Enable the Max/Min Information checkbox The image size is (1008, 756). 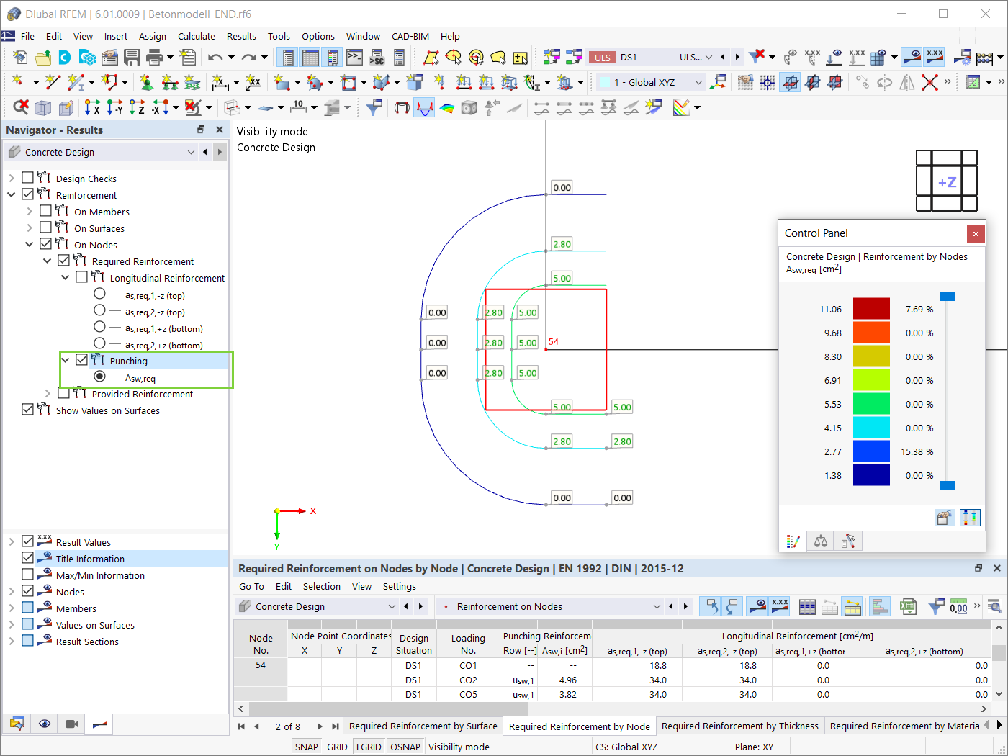click(x=27, y=575)
